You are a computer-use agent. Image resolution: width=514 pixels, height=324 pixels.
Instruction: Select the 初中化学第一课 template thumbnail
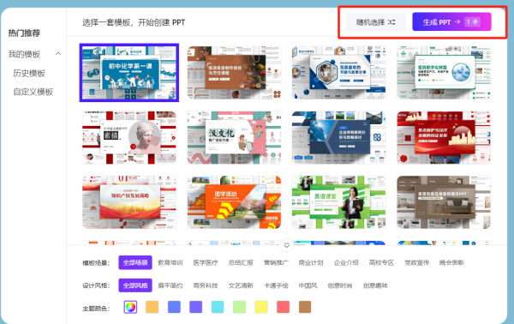[129, 73]
